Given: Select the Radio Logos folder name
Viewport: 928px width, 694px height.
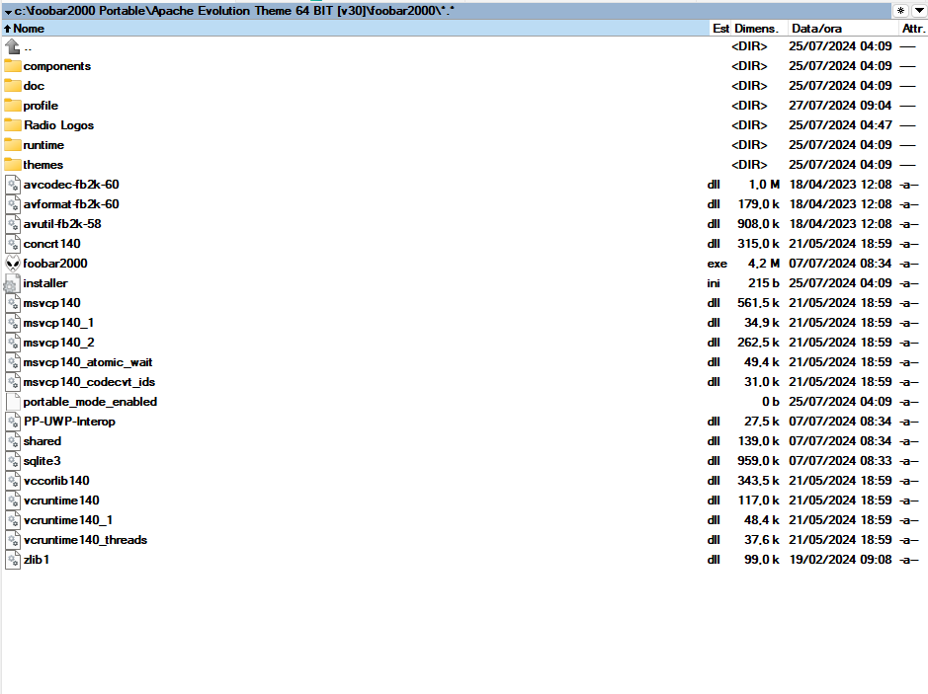Looking at the screenshot, I should [x=58, y=125].
